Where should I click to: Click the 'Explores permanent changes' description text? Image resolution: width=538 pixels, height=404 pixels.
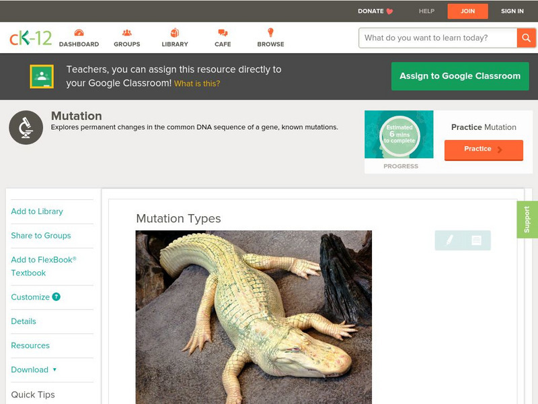click(x=194, y=127)
